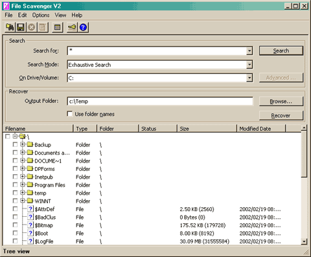The image size is (311, 257).
Task: Expand the Documents a... folder node
Action: (x=22, y=152)
